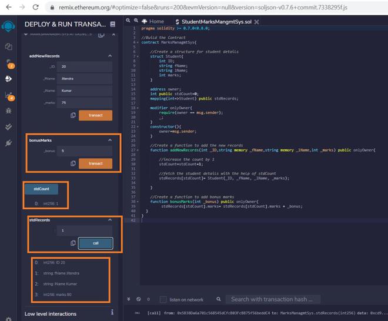The height and width of the screenshot is (321, 388).
Task: Collapse the addNewRecords function panel
Action: pyautogui.click(x=110, y=56)
